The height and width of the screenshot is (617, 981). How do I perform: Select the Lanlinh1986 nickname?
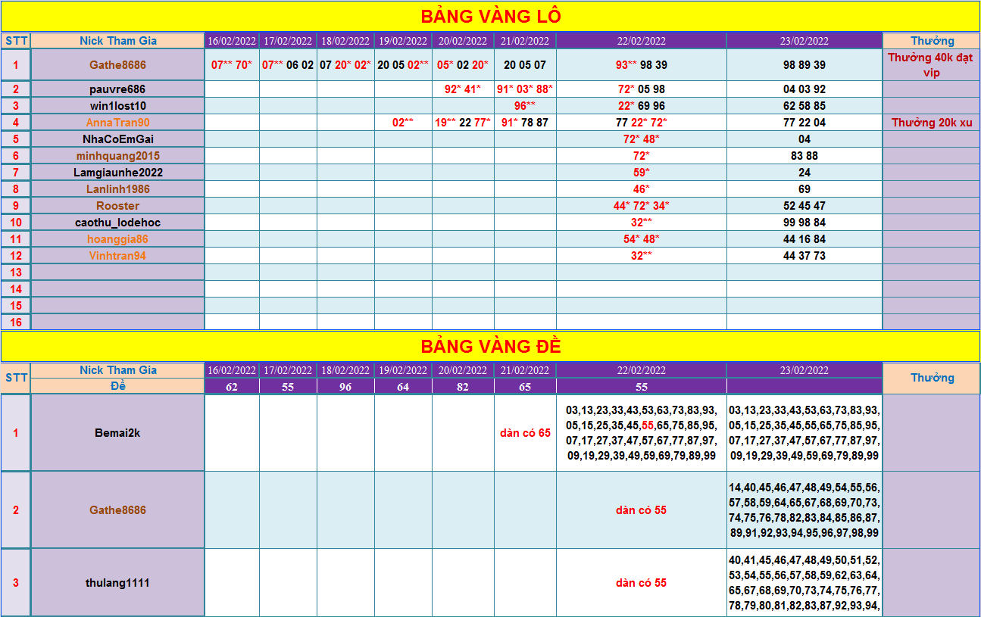pos(117,189)
